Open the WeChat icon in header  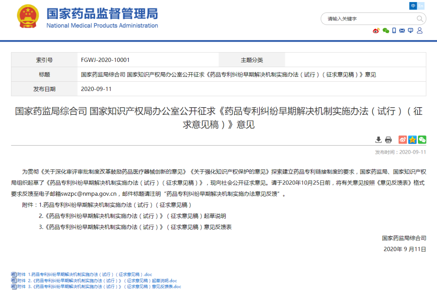point(386,31)
